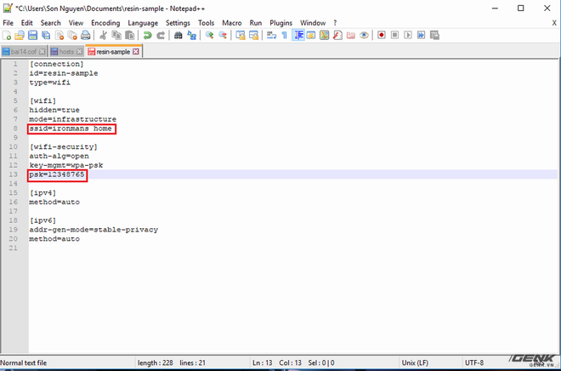Open the File menu

(x=8, y=23)
